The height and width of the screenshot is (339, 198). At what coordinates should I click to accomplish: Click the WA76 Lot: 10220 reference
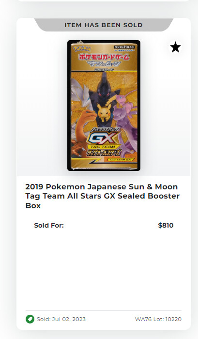[x=158, y=319]
